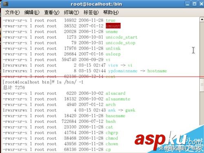Click the filename cp
The width and height of the screenshot is (204, 153).
click(x=108, y=150)
